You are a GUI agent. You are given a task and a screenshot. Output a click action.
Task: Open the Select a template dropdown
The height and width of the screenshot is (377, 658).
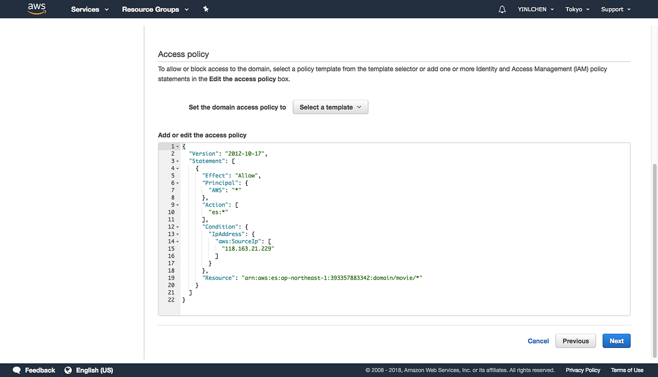coord(330,107)
